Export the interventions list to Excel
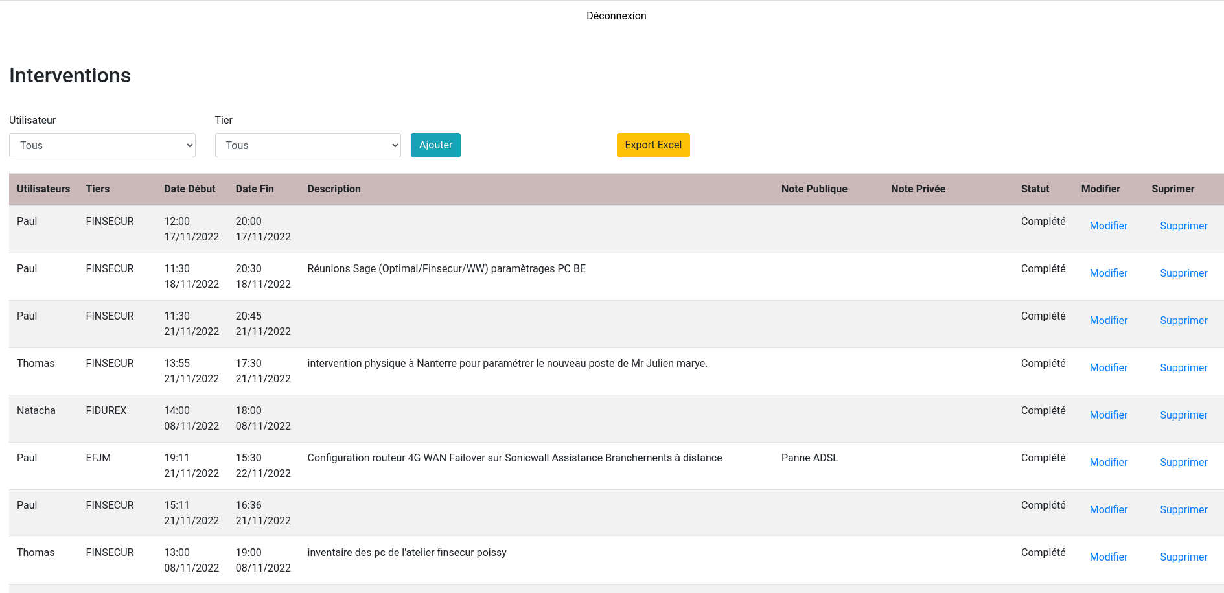1224x593 pixels. coord(652,145)
